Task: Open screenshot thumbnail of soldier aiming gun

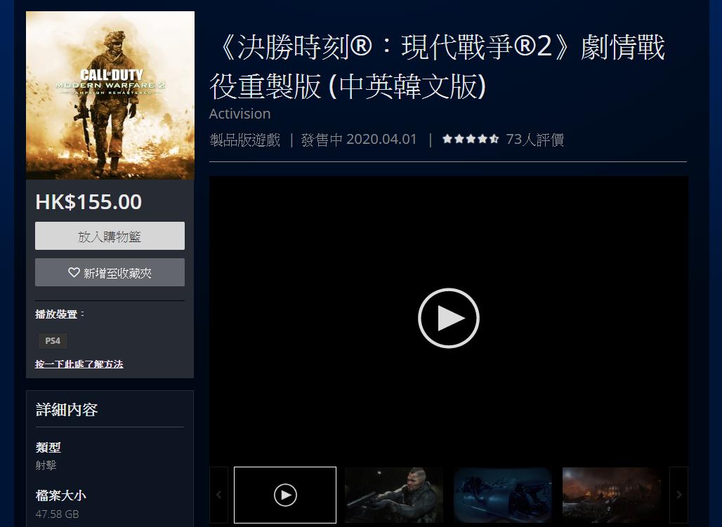Action: pos(394,495)
